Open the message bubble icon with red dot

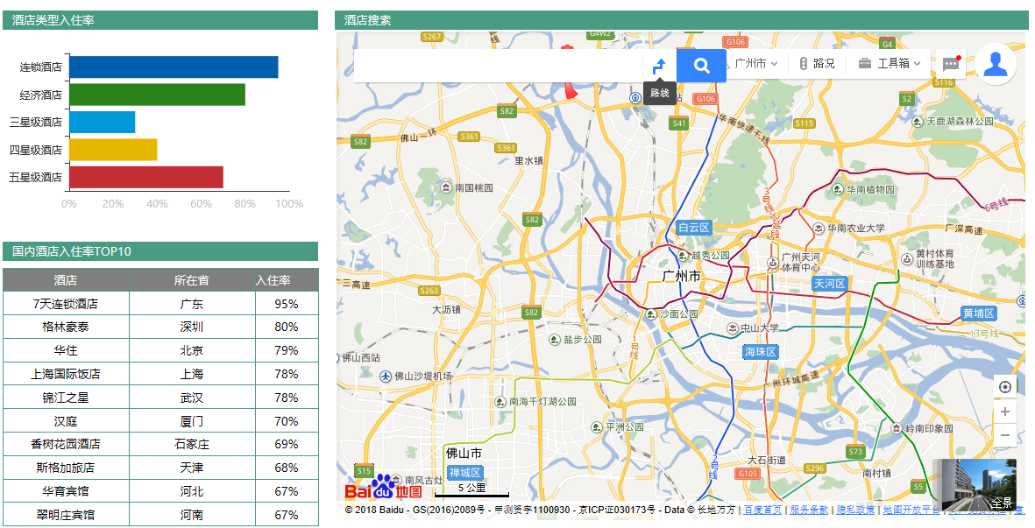pos(951,64)
